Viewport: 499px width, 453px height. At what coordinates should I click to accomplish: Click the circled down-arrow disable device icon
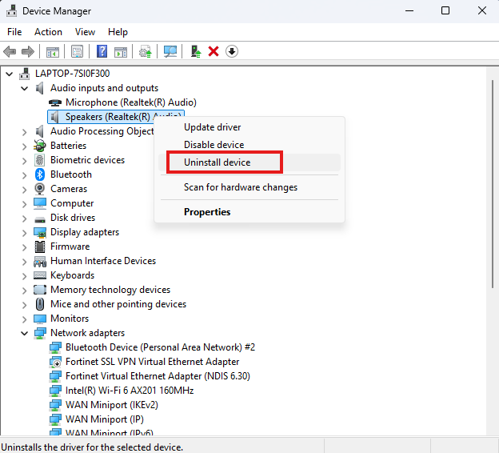pos(232,51)
